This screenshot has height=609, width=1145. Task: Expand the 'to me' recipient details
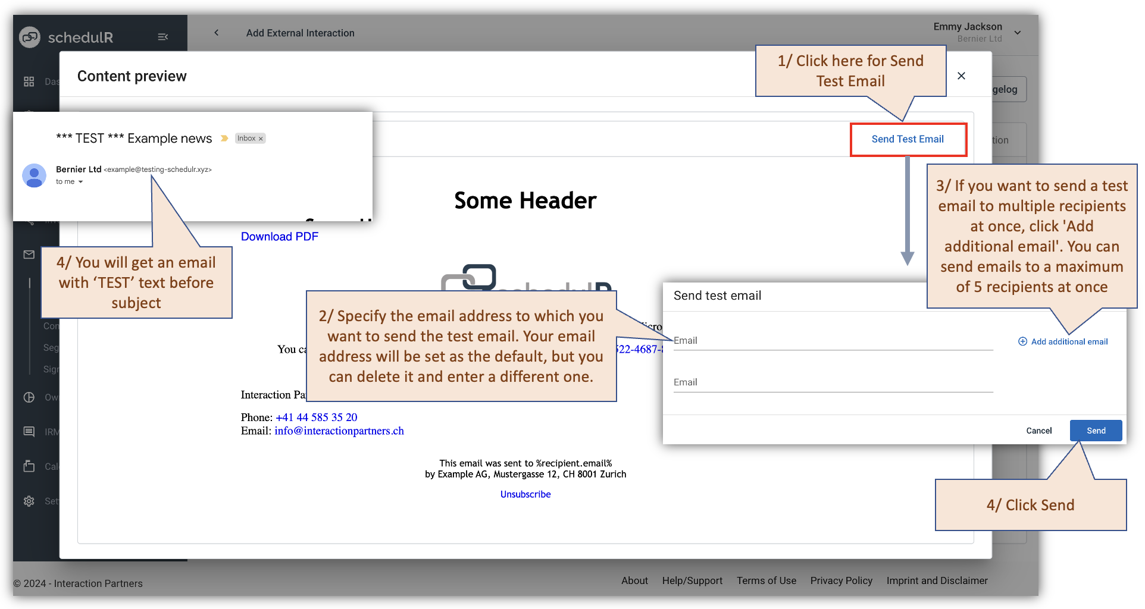[70, 181]
